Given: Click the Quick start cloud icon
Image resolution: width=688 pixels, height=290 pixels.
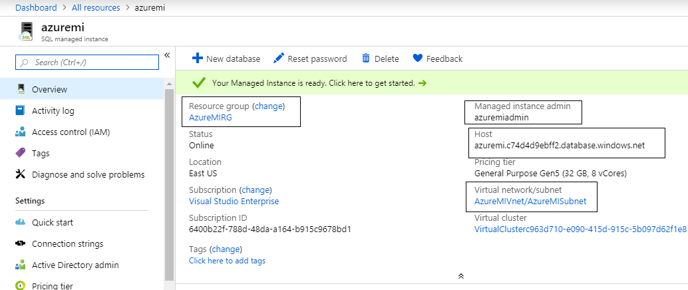Looking at the screenshot, I should coord(20,222).
